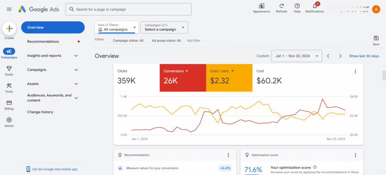
Task: Go to next date range arrow
Action: (340, 56)
